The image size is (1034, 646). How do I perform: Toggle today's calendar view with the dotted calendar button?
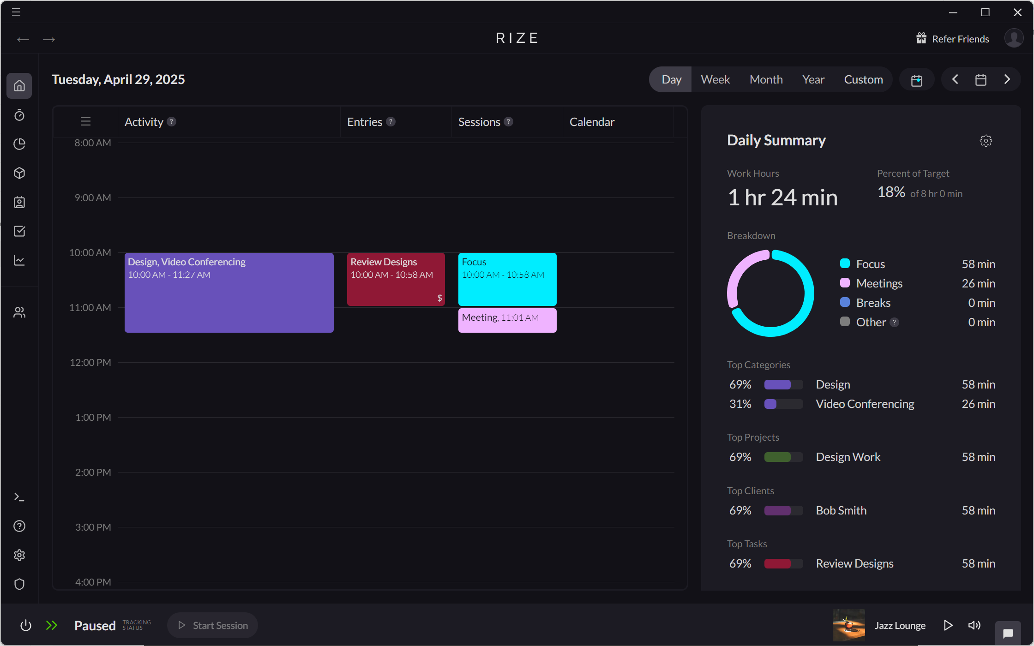(x=917, y=79)
